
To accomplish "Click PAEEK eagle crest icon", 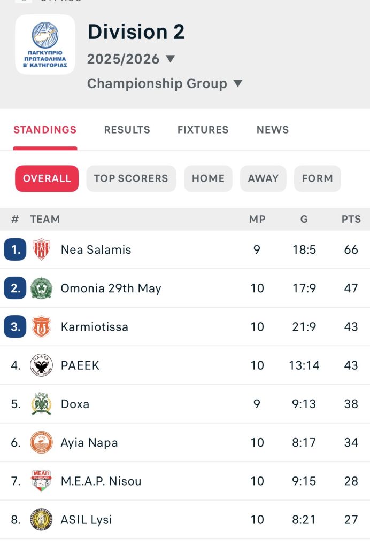I will [x=41, y=365].
